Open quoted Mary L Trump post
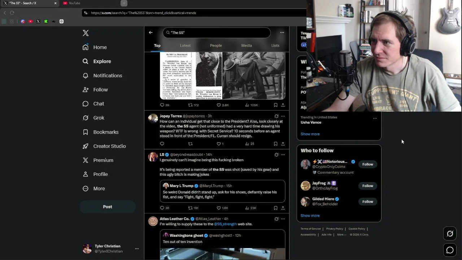462x260 pixels. click(x=222, y=191)
